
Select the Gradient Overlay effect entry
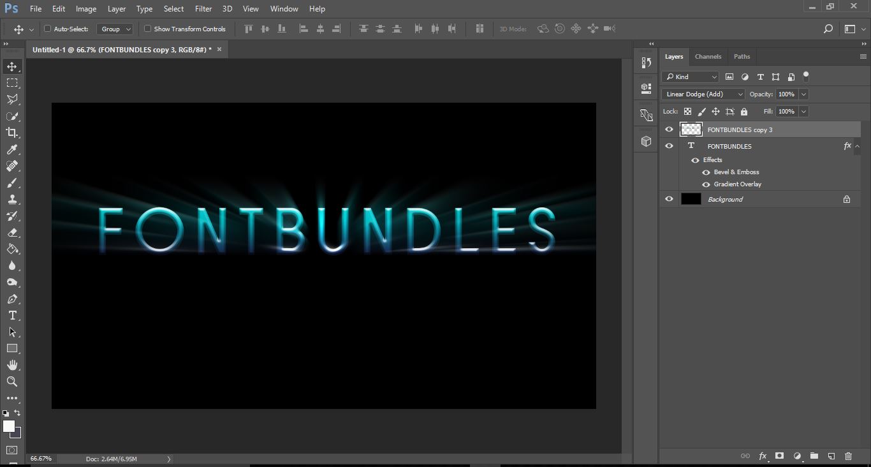point(738,184)
